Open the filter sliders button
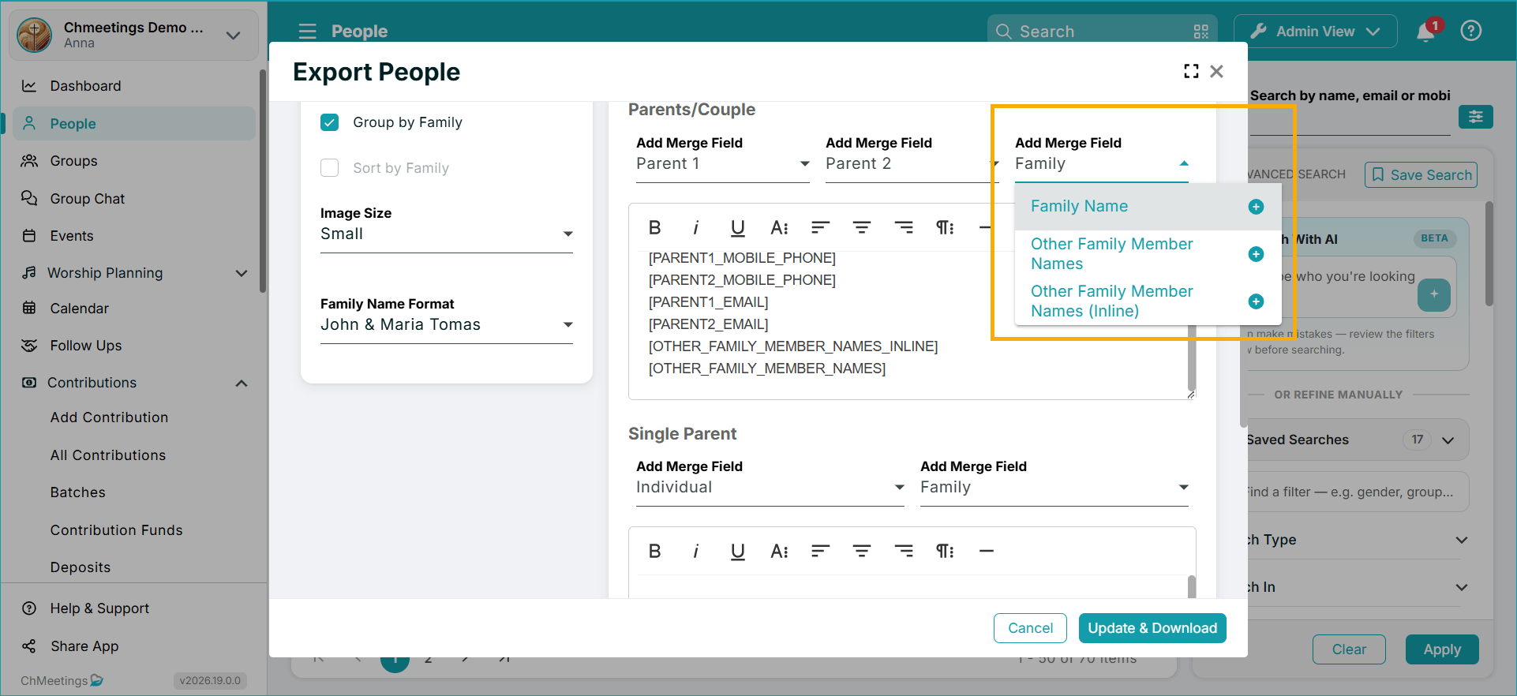This screenshot has height=696, width=1517. coord(1475,118)
